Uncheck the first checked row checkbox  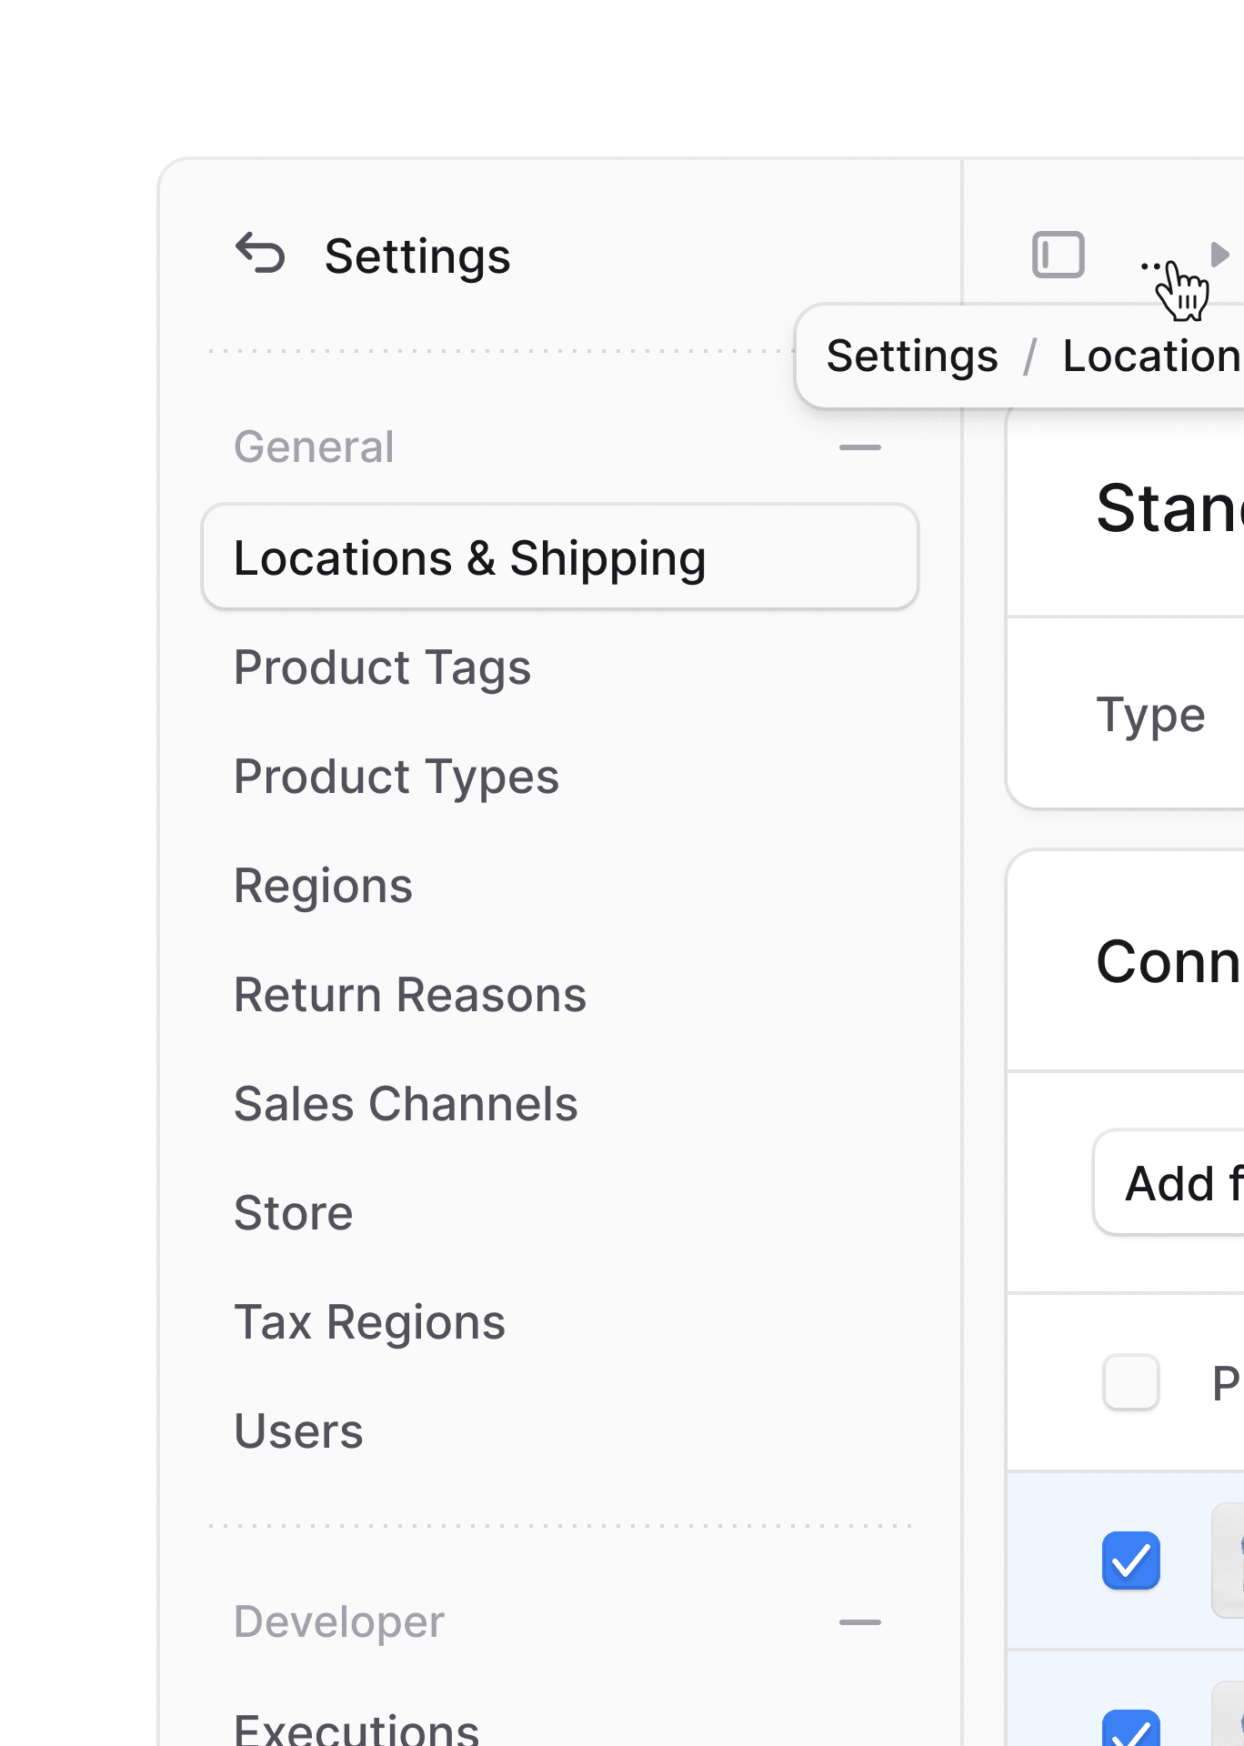[1130, 1560]
